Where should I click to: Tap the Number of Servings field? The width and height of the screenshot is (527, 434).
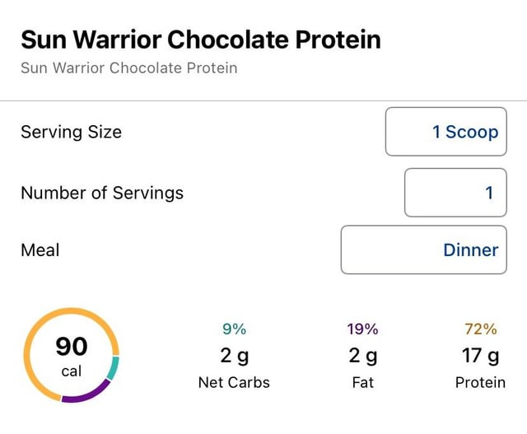[455, 193]
